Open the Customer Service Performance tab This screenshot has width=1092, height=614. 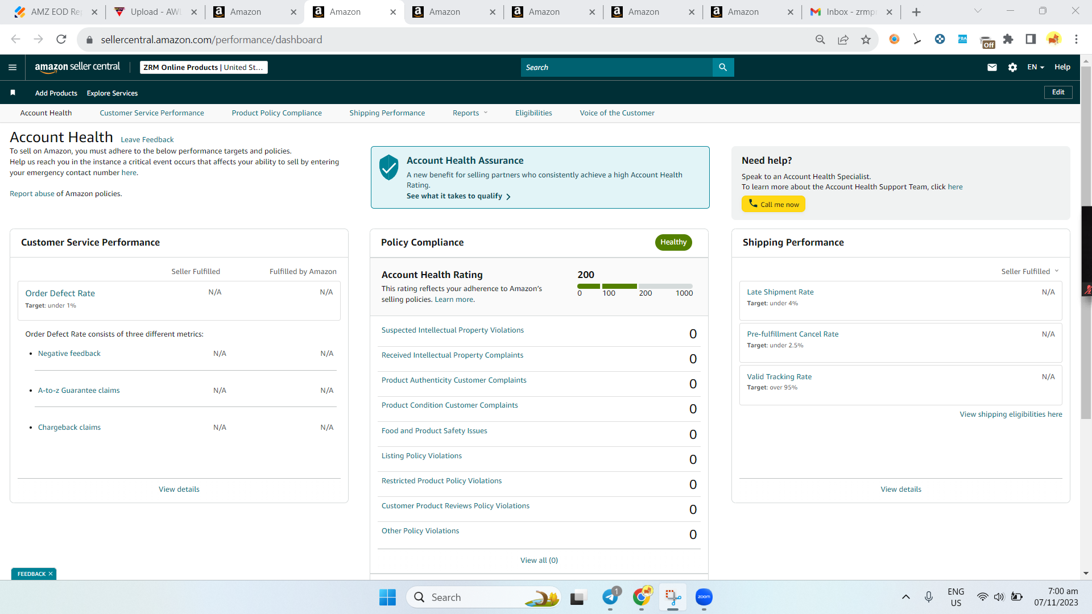click(x=152, y=113)
